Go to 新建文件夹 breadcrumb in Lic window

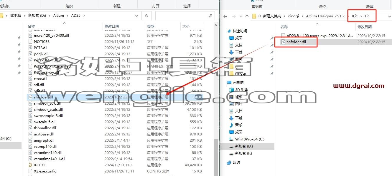272,16
